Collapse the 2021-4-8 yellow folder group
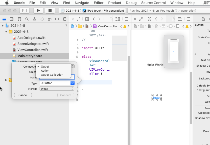This screenshot has width=210, height=145. [x=6, y=32]
